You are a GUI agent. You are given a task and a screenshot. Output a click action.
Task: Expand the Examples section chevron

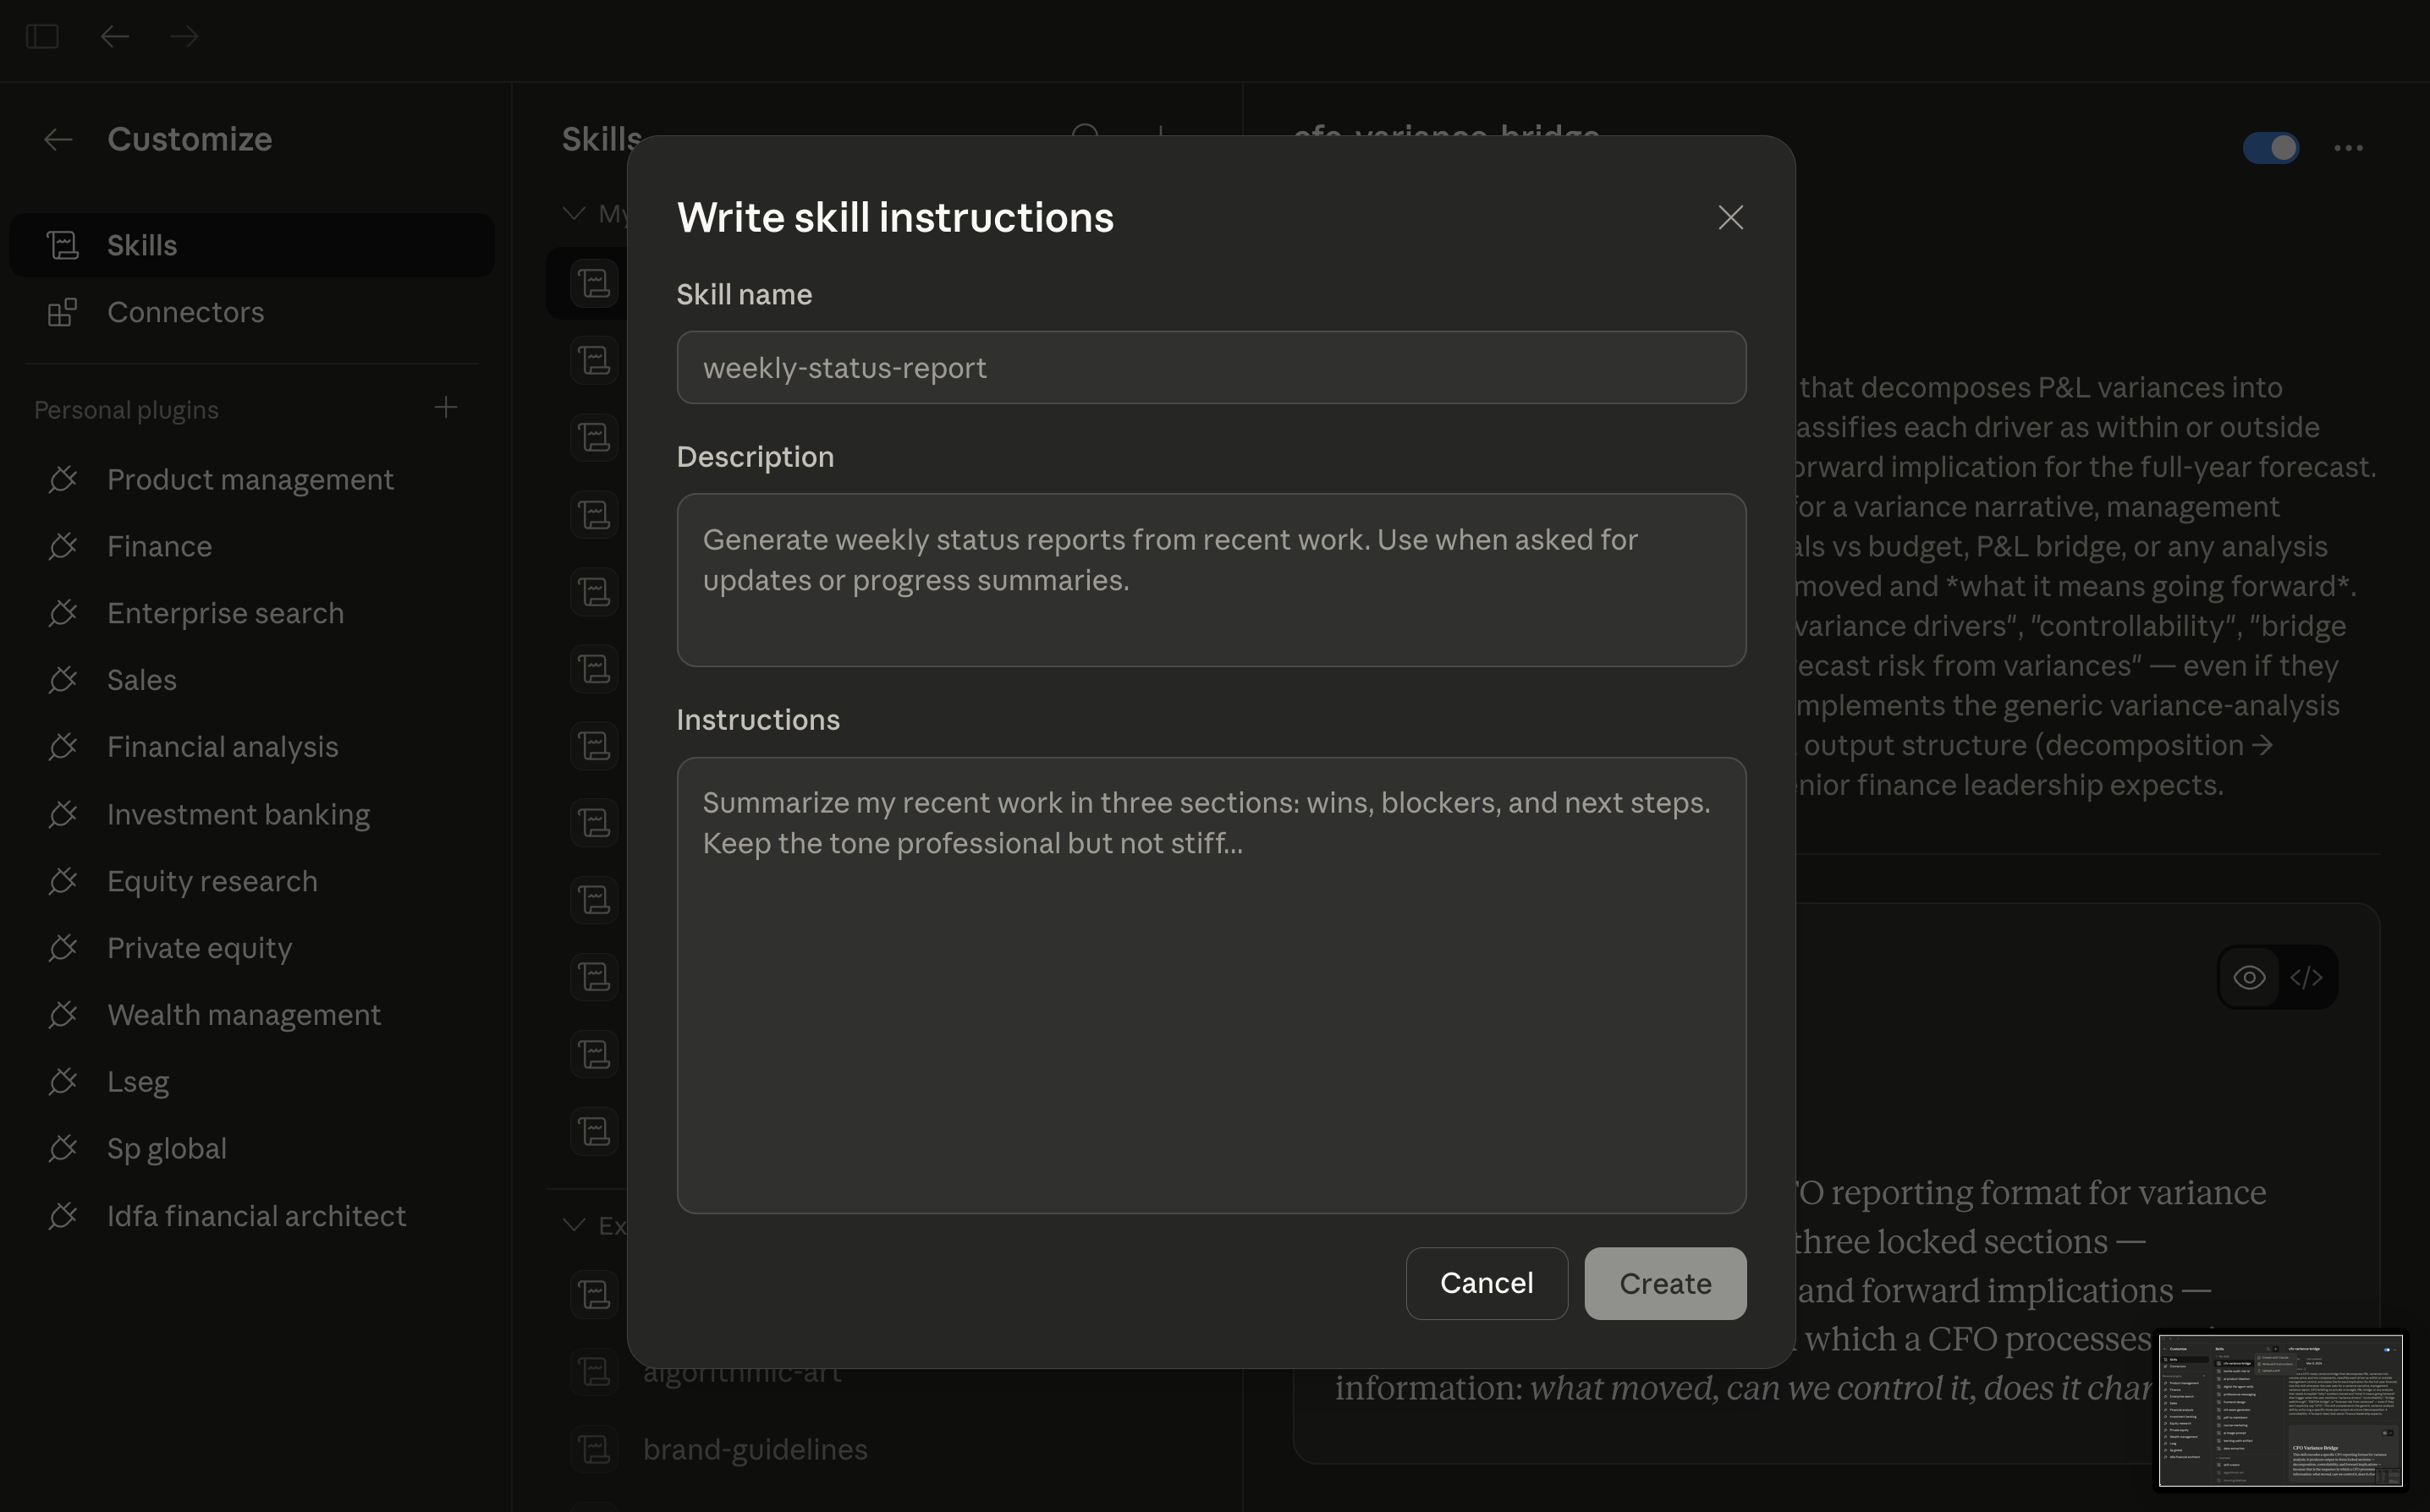point(574,1224)
